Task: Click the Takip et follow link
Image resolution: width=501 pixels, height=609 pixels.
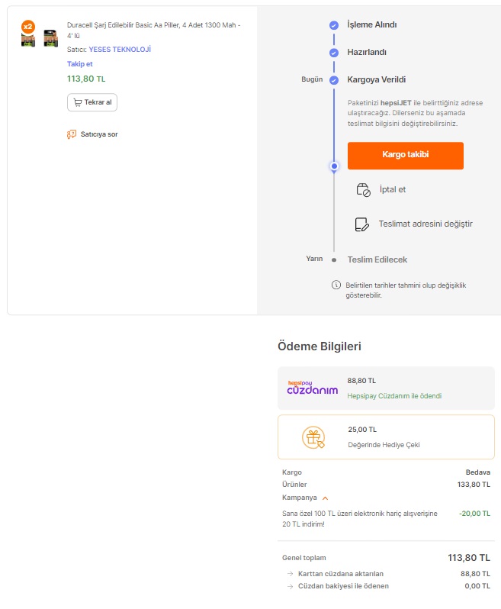Action: coord(80,64)
